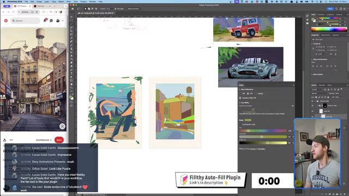Switch to the Channels tab
The width and height of the screenshot is (349, 196).
[x=322, y=85]
